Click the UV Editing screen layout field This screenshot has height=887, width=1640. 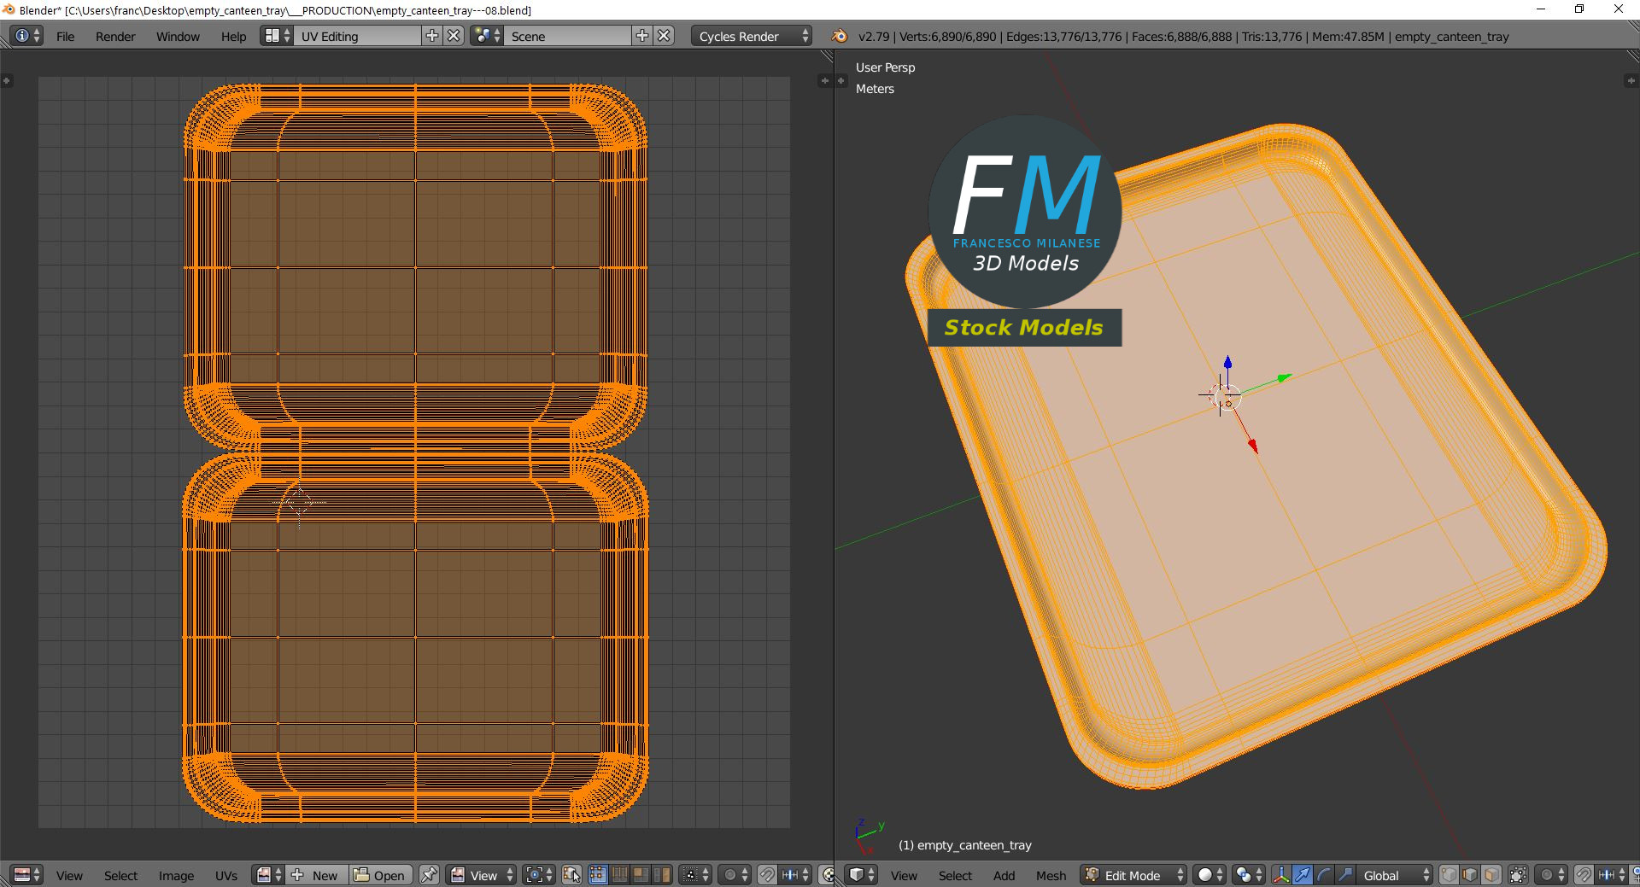tap(357, 36)
